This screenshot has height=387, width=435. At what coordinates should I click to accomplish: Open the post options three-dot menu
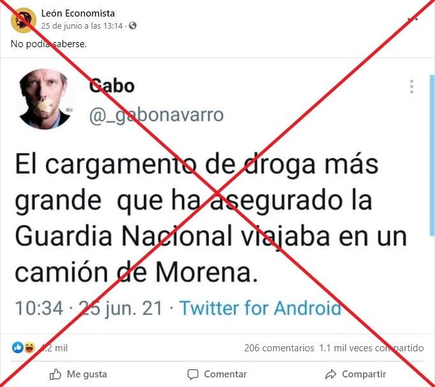413,19
